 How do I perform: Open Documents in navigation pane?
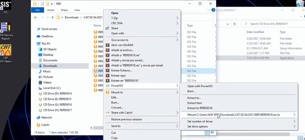(x=50, y=60)
